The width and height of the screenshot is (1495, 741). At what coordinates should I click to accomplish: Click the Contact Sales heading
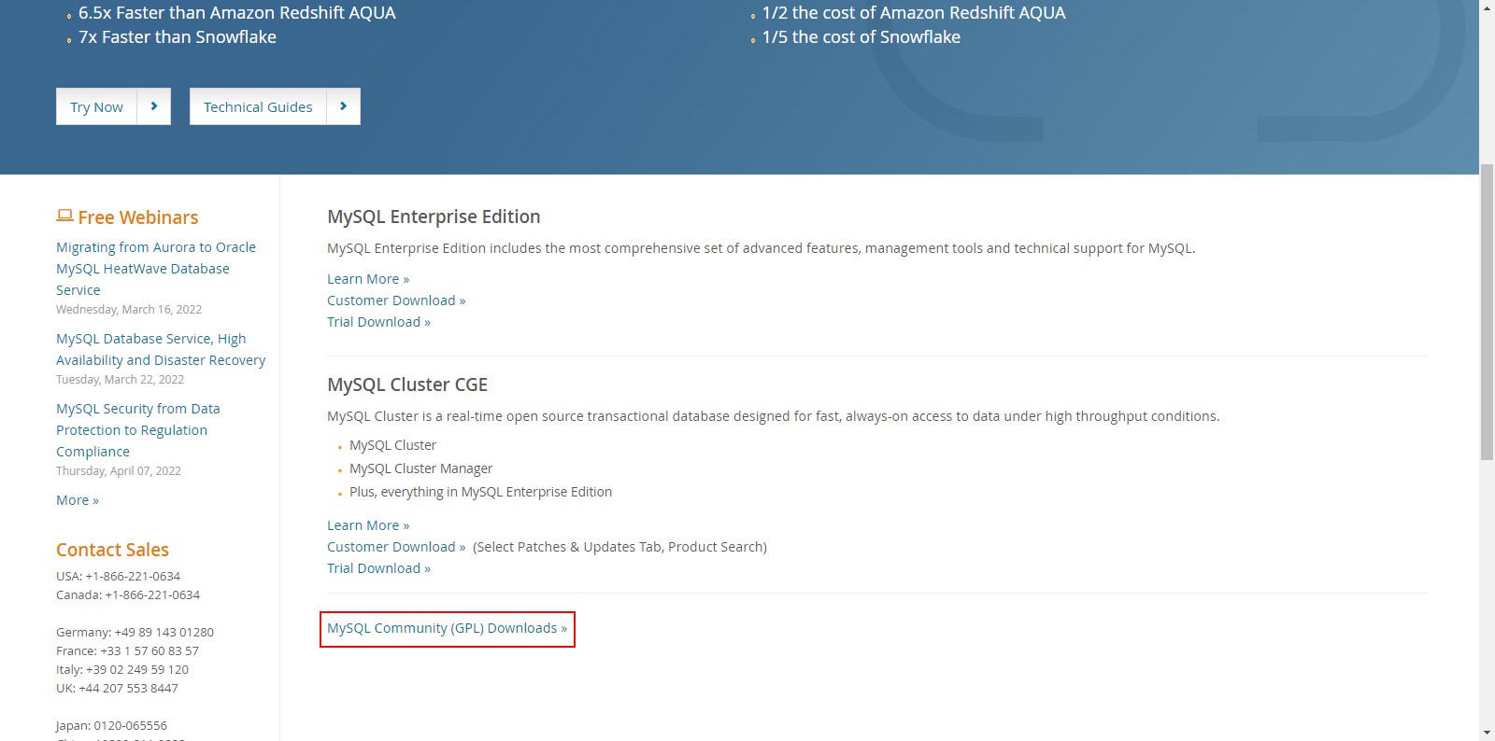(x=112, y=550)
